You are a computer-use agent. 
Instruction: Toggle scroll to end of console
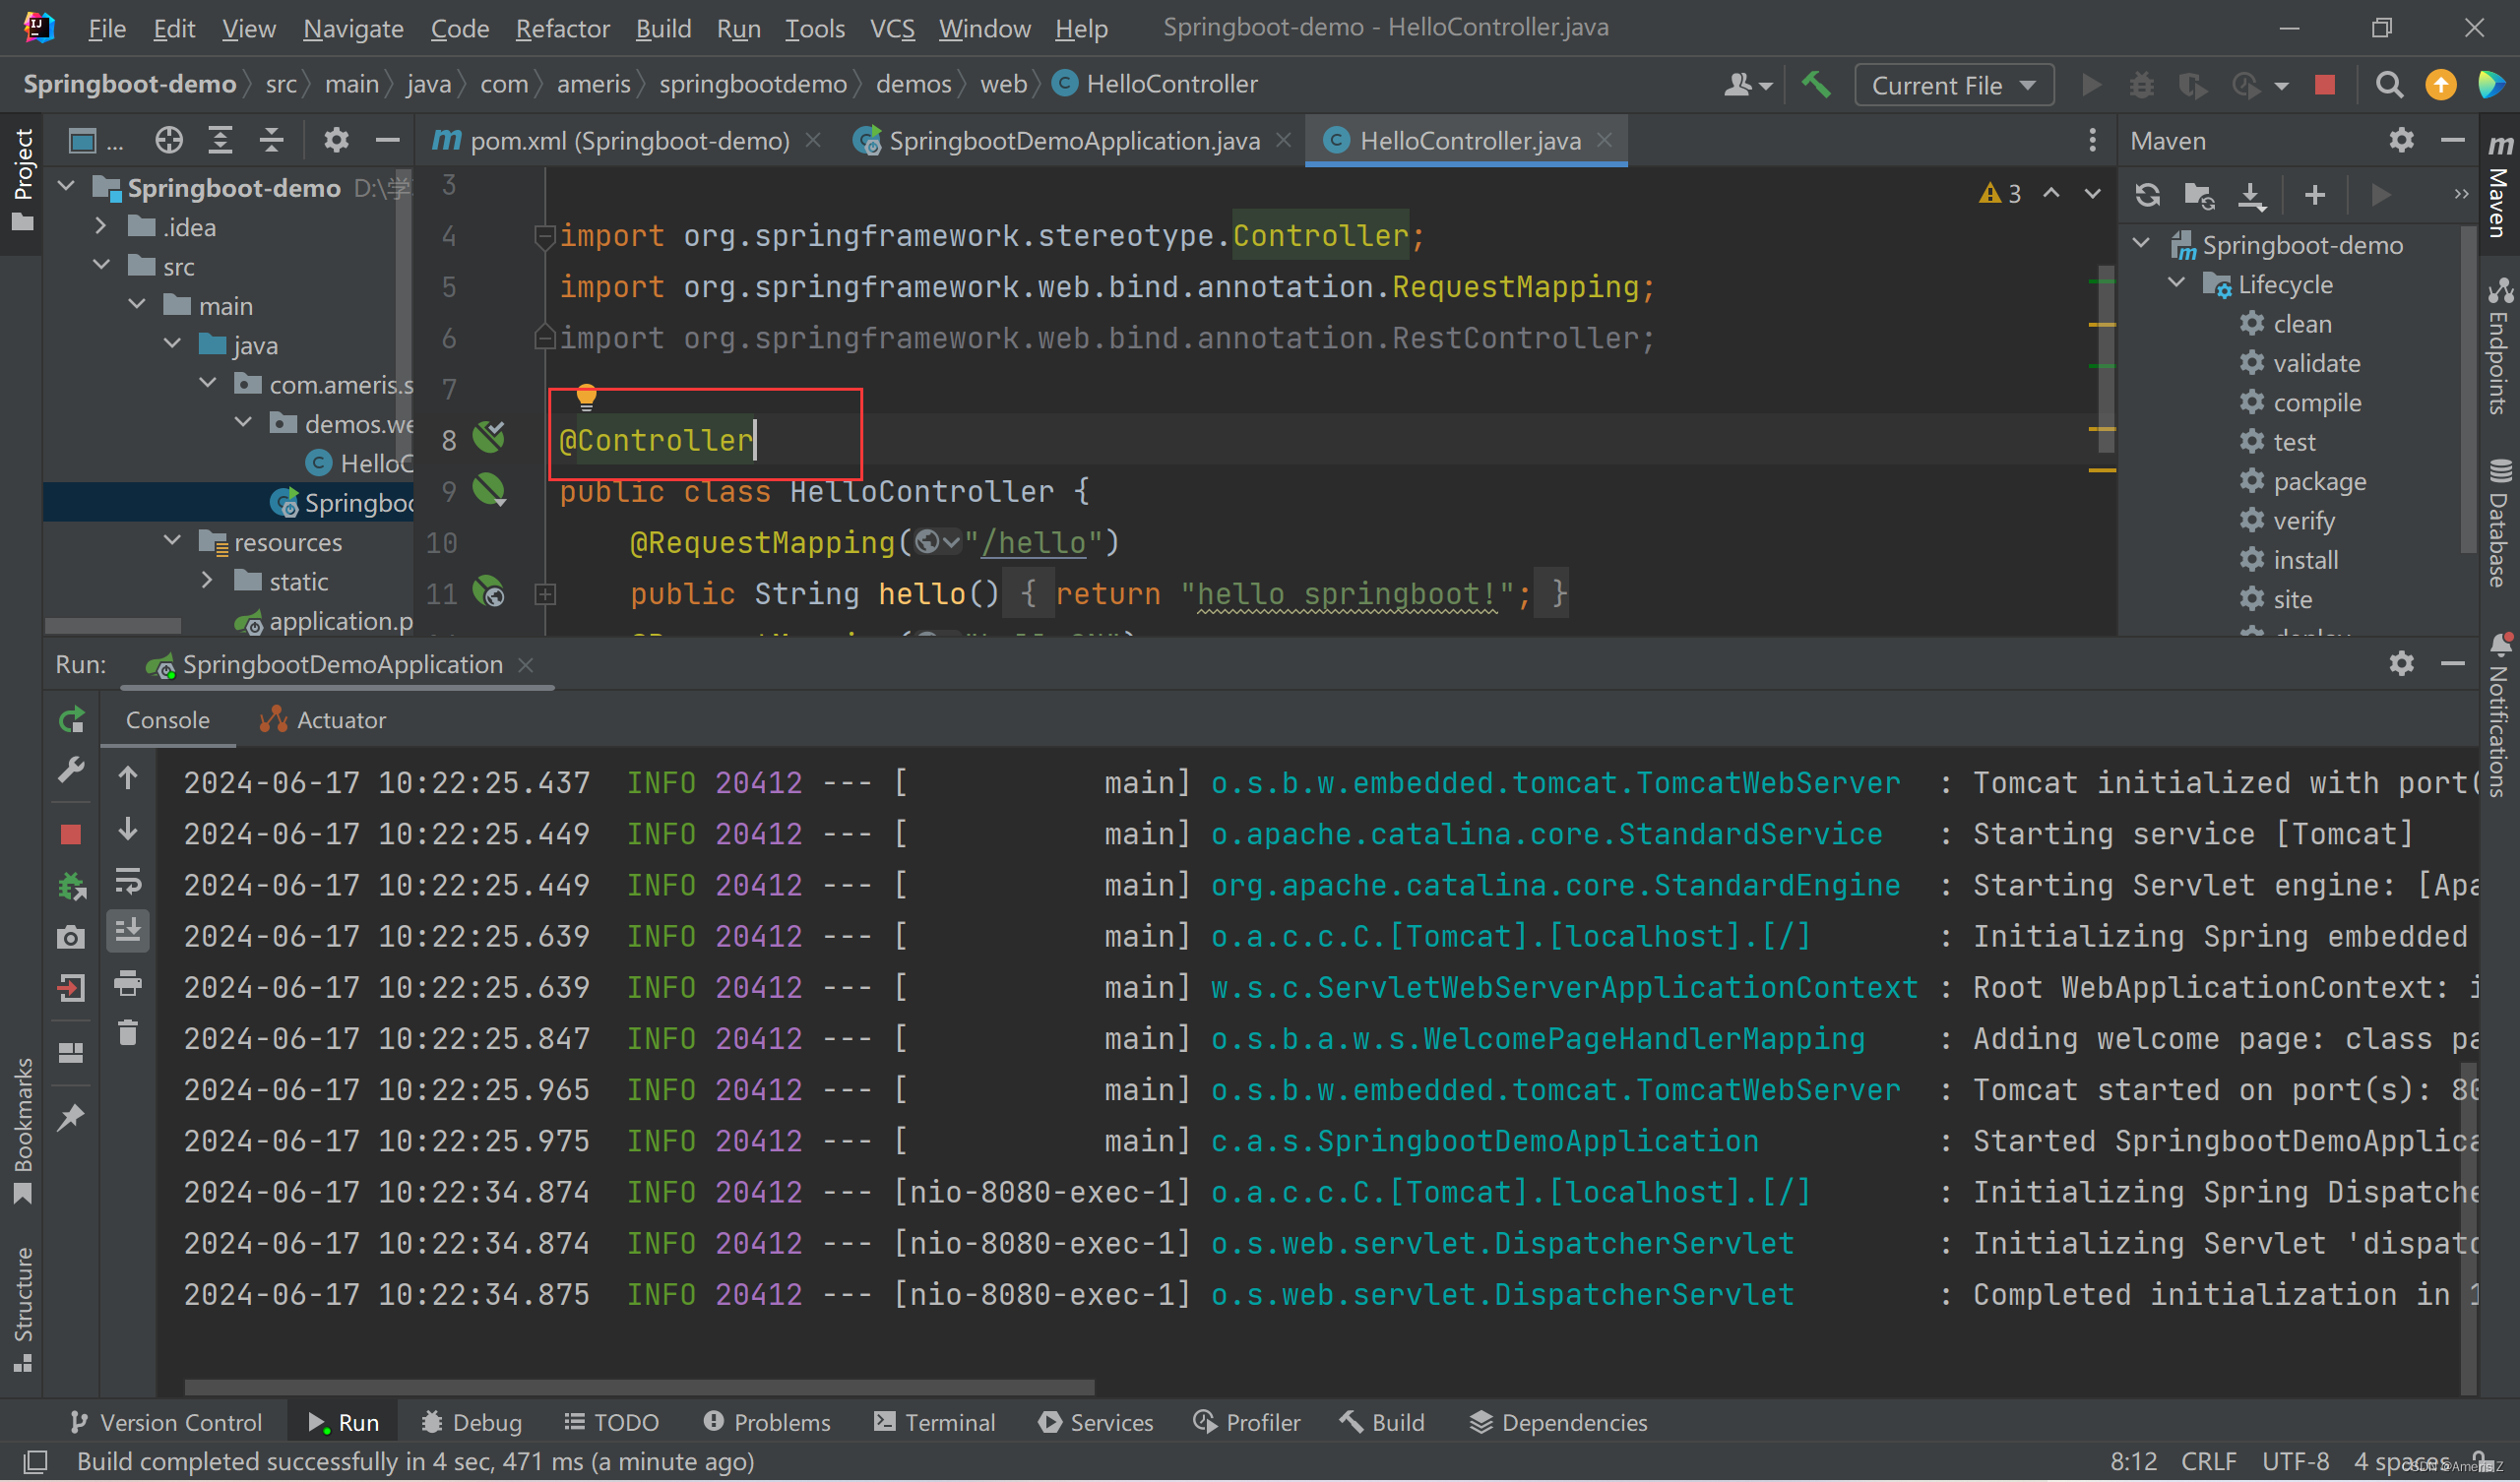click(x=128, y=931)
